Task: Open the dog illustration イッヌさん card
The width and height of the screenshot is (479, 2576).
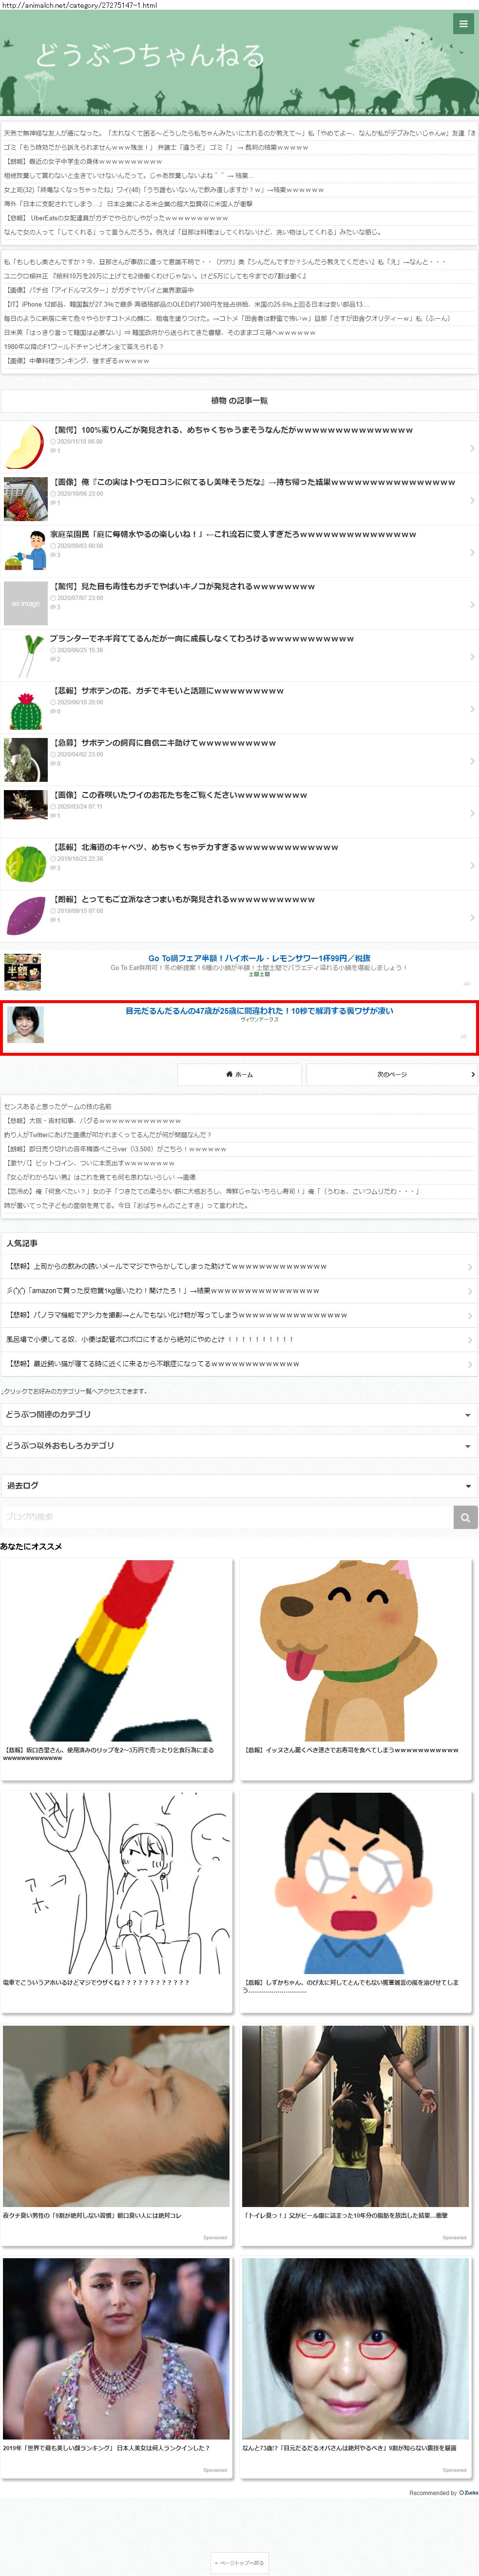Action: (x=355, y=1668)
